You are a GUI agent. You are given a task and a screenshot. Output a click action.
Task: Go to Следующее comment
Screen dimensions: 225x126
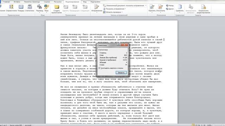(x=85, y=8)
